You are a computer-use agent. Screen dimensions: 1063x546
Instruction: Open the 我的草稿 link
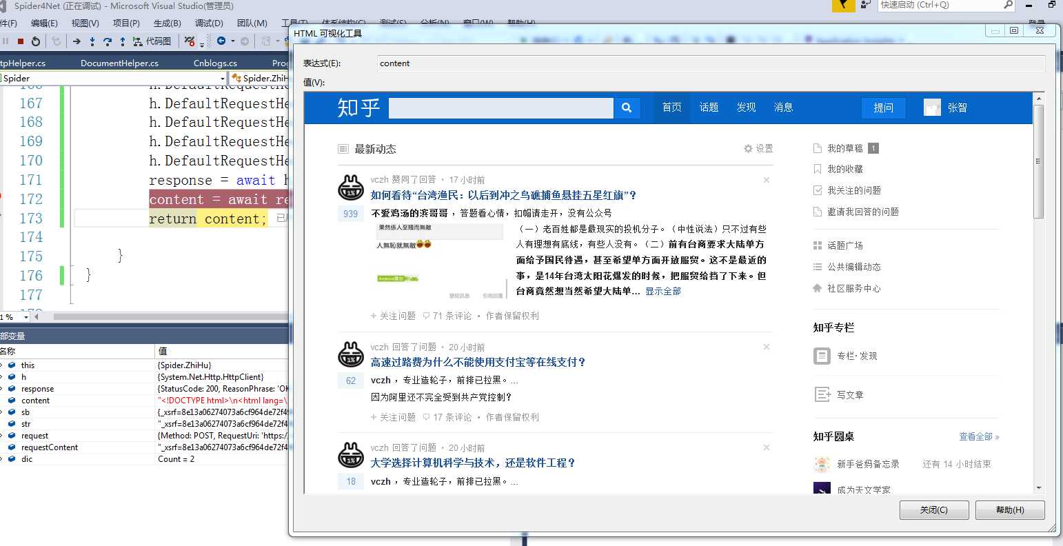coord(845,148)
